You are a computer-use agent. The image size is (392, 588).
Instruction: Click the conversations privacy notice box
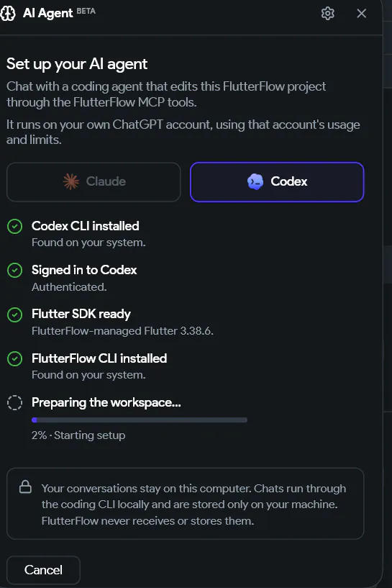click(185, 504)
